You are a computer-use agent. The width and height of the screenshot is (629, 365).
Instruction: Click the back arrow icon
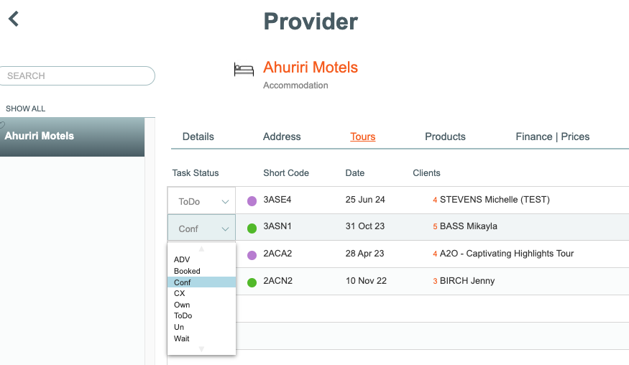[14, 19]
